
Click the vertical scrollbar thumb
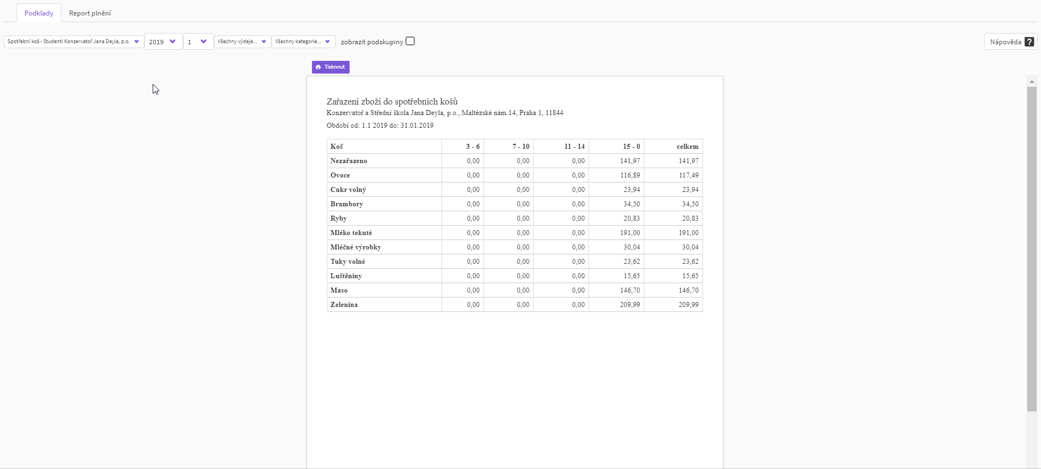[1032, 249]
